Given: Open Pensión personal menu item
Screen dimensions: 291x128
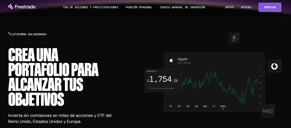Looking at the screenshot, I should pos(139,7).
